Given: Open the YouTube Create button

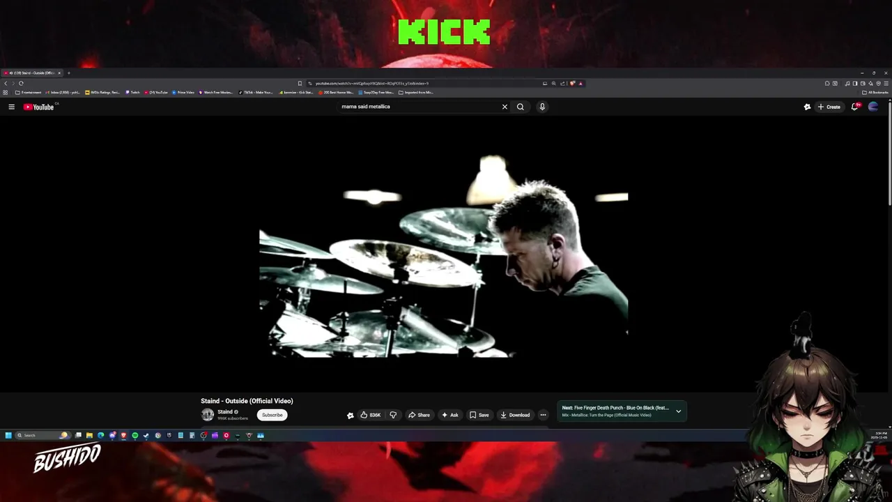Looking at the screenshot, I should point(829,107).
